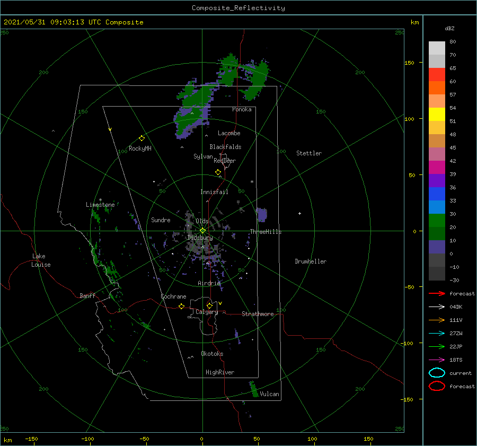
Task: Click the white plus marker east of ThreeHills
Action: coord(299,213)
